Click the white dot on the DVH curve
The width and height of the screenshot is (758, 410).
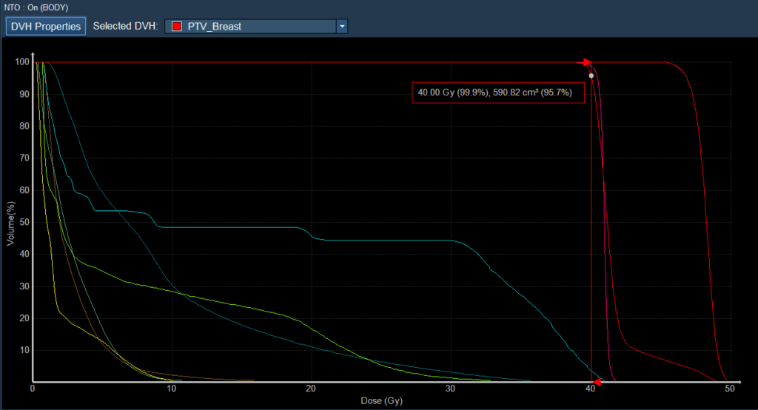tap(591, 75)
